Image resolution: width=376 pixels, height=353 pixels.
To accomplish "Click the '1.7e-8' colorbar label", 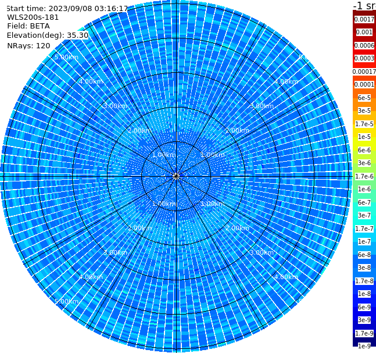I will tap(364, 281).
